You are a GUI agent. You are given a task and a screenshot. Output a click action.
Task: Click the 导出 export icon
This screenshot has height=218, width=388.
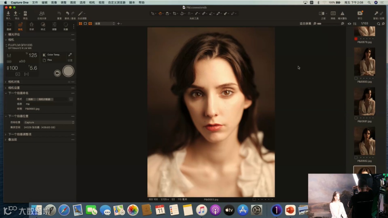point(16,14)
